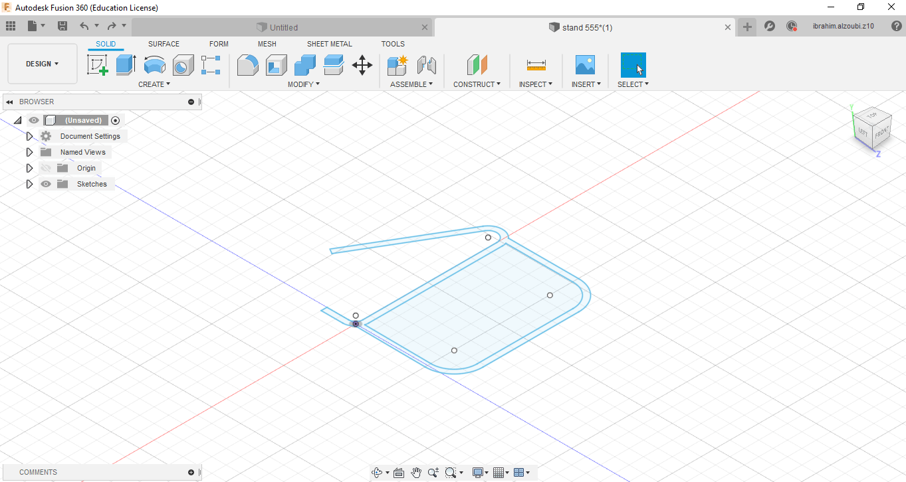This screenshot has height=482, width=906.
Task: Activate the Unsaved component radio button
Action: pyautogui.click(x=116, y=120)
